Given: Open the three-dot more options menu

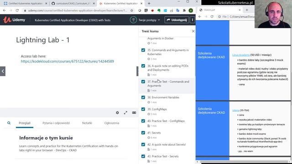Looking at the screenshot, I should click(193, 20).
